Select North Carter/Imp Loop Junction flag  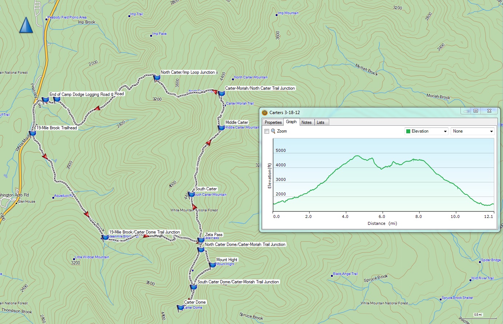coord(157,78)
